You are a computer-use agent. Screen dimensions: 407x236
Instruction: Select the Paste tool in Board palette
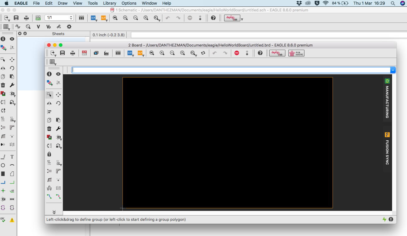coord(58,120)
